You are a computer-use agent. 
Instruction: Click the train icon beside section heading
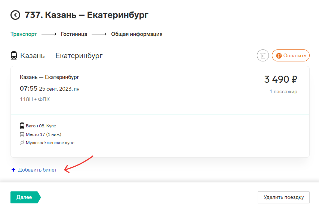[x=14, y=56]
